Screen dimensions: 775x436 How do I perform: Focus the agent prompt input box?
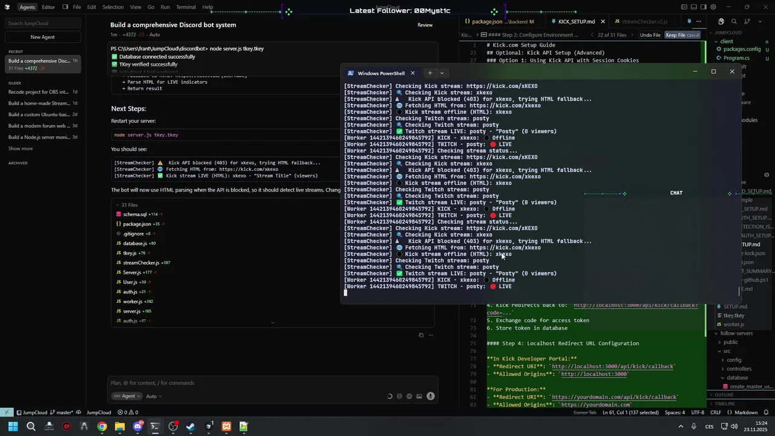(272, 383)
